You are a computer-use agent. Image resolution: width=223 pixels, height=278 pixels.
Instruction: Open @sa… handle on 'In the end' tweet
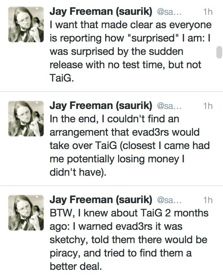[169, 106]
